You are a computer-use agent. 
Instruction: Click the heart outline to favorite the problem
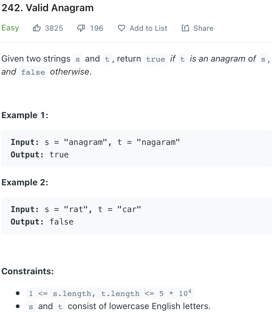point(122,28)
